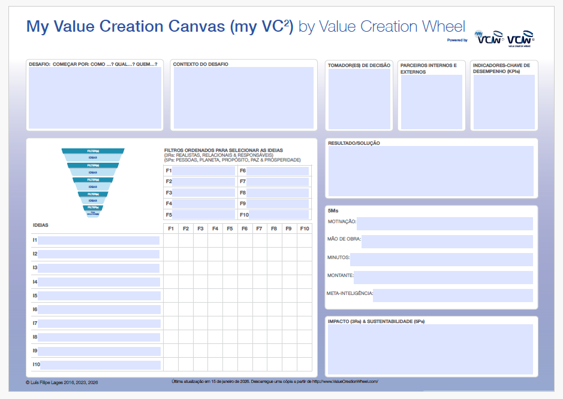Click grid cell at row I5, column F6
The image size is (563, 399).
(245, 296)
